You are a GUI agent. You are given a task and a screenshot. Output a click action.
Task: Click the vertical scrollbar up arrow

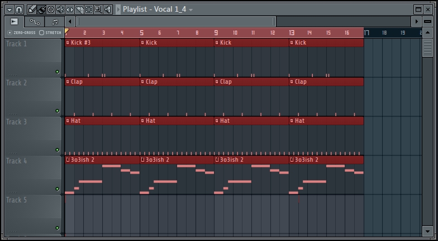click(x=427, y=33)
